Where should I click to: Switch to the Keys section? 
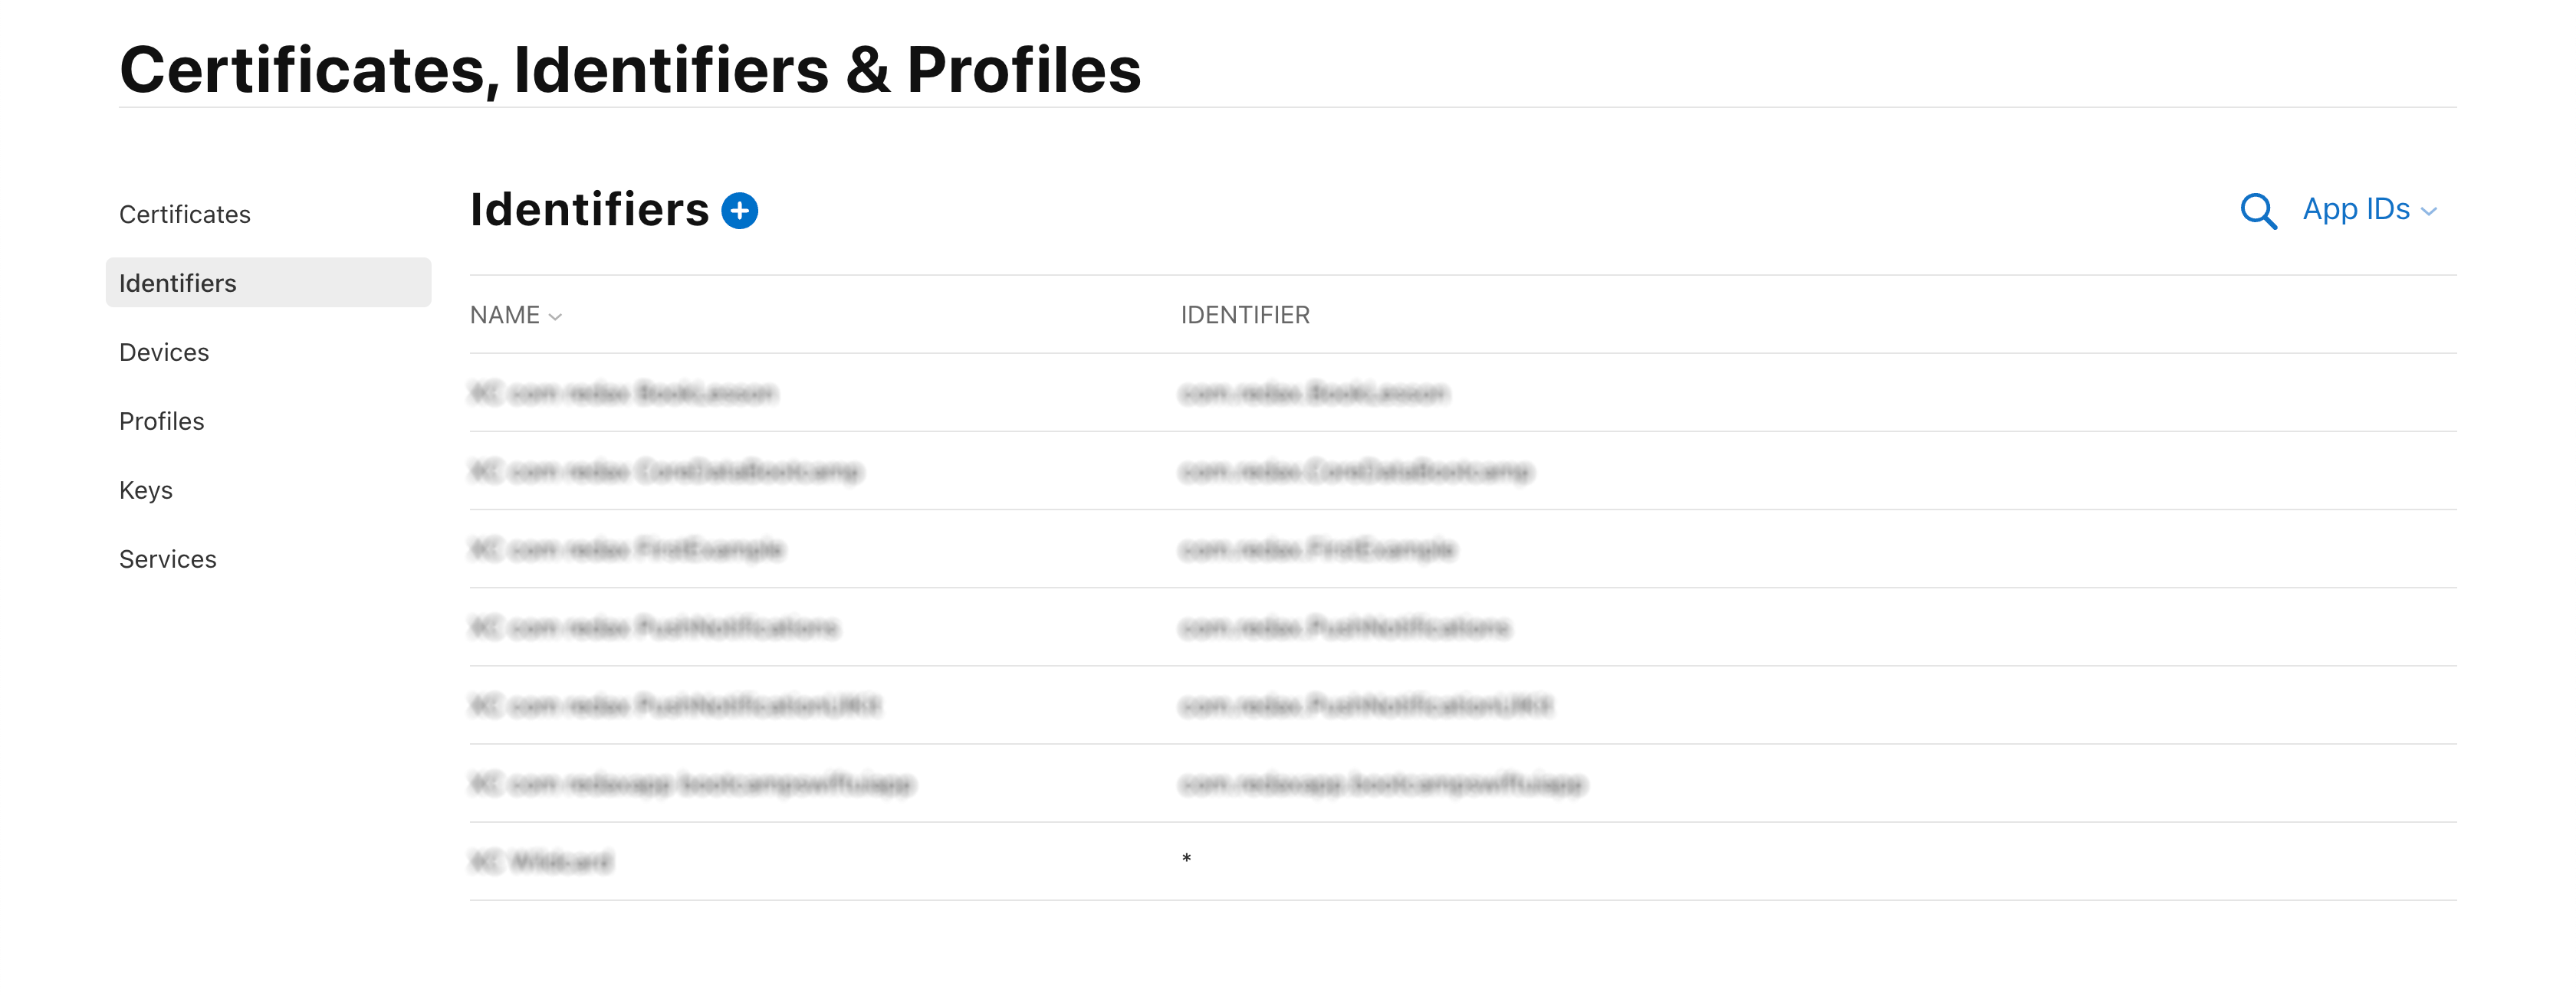[x=146, y=490]
